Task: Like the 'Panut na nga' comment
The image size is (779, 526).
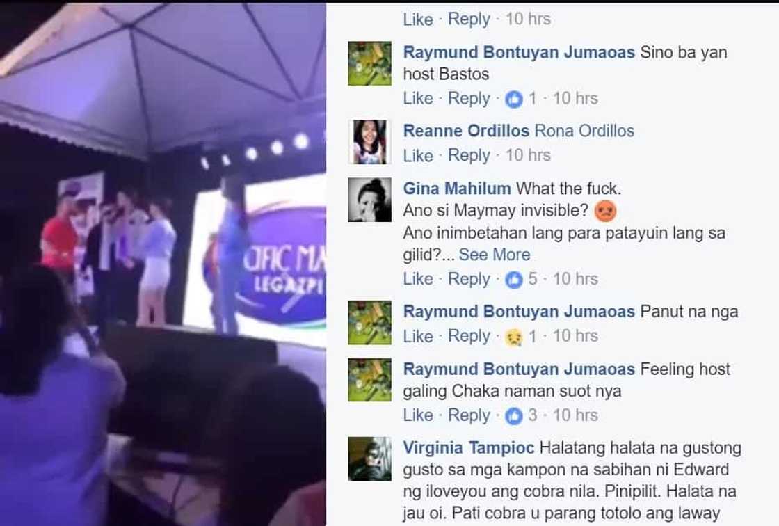Action: tap(418, 337)
